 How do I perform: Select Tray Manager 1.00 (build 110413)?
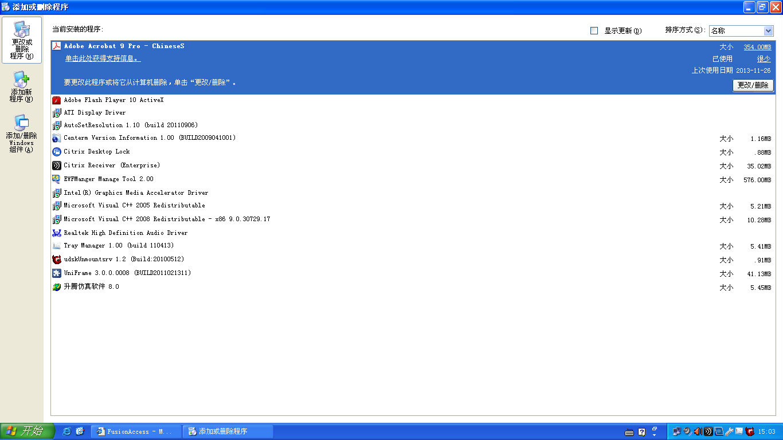(x=413, y=246)
